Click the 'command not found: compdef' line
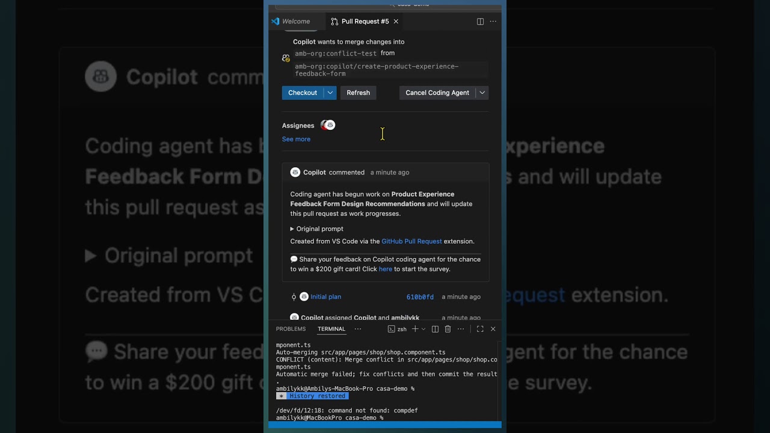Image resolution: width=770 pixels, height=433 pixels. [347, 411]
